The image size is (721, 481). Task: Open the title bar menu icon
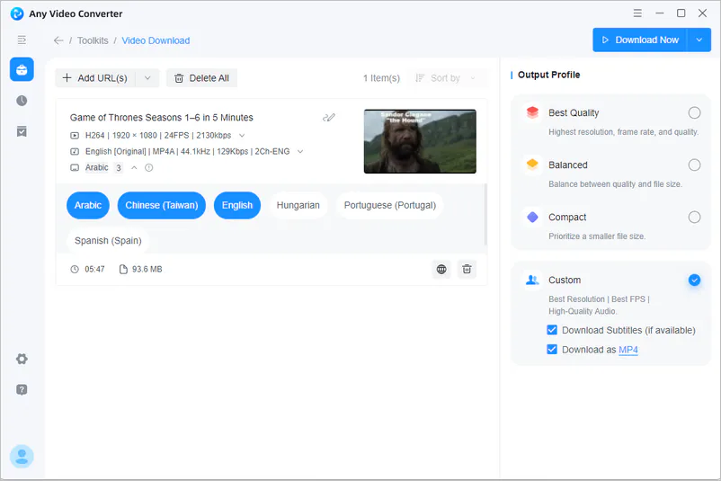point(637,13)
